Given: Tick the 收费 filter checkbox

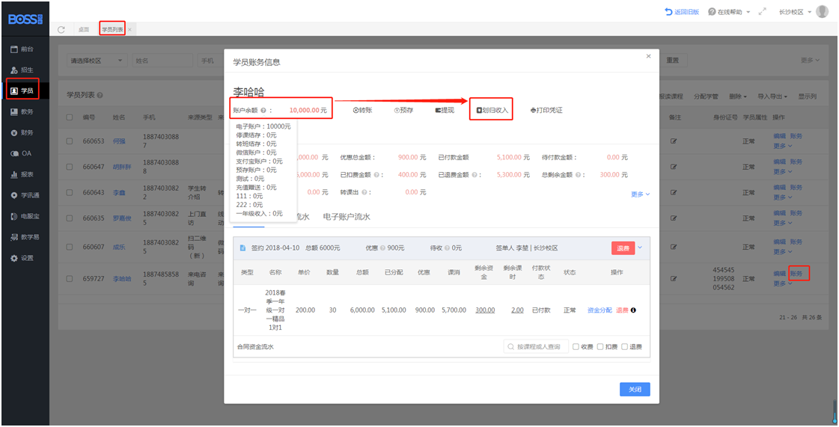Looking at the screenshot, I should click(x=576, y=347).
